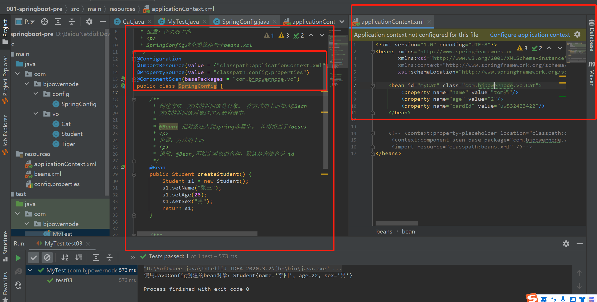597x302 pixels.
Task: Collapse the config folder in the project tree
Action: [36, 94]
